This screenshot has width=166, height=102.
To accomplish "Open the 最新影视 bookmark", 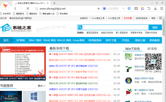I will 19,14.
